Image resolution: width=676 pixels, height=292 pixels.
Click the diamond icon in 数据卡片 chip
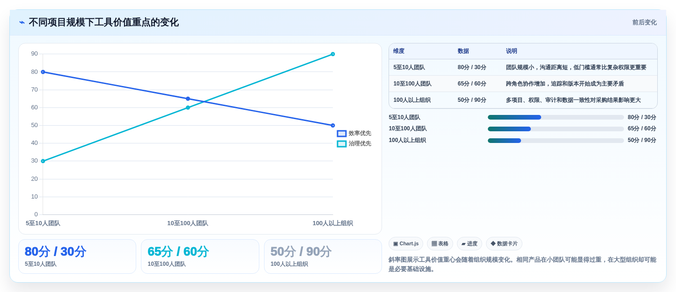(x=493, y=243)
